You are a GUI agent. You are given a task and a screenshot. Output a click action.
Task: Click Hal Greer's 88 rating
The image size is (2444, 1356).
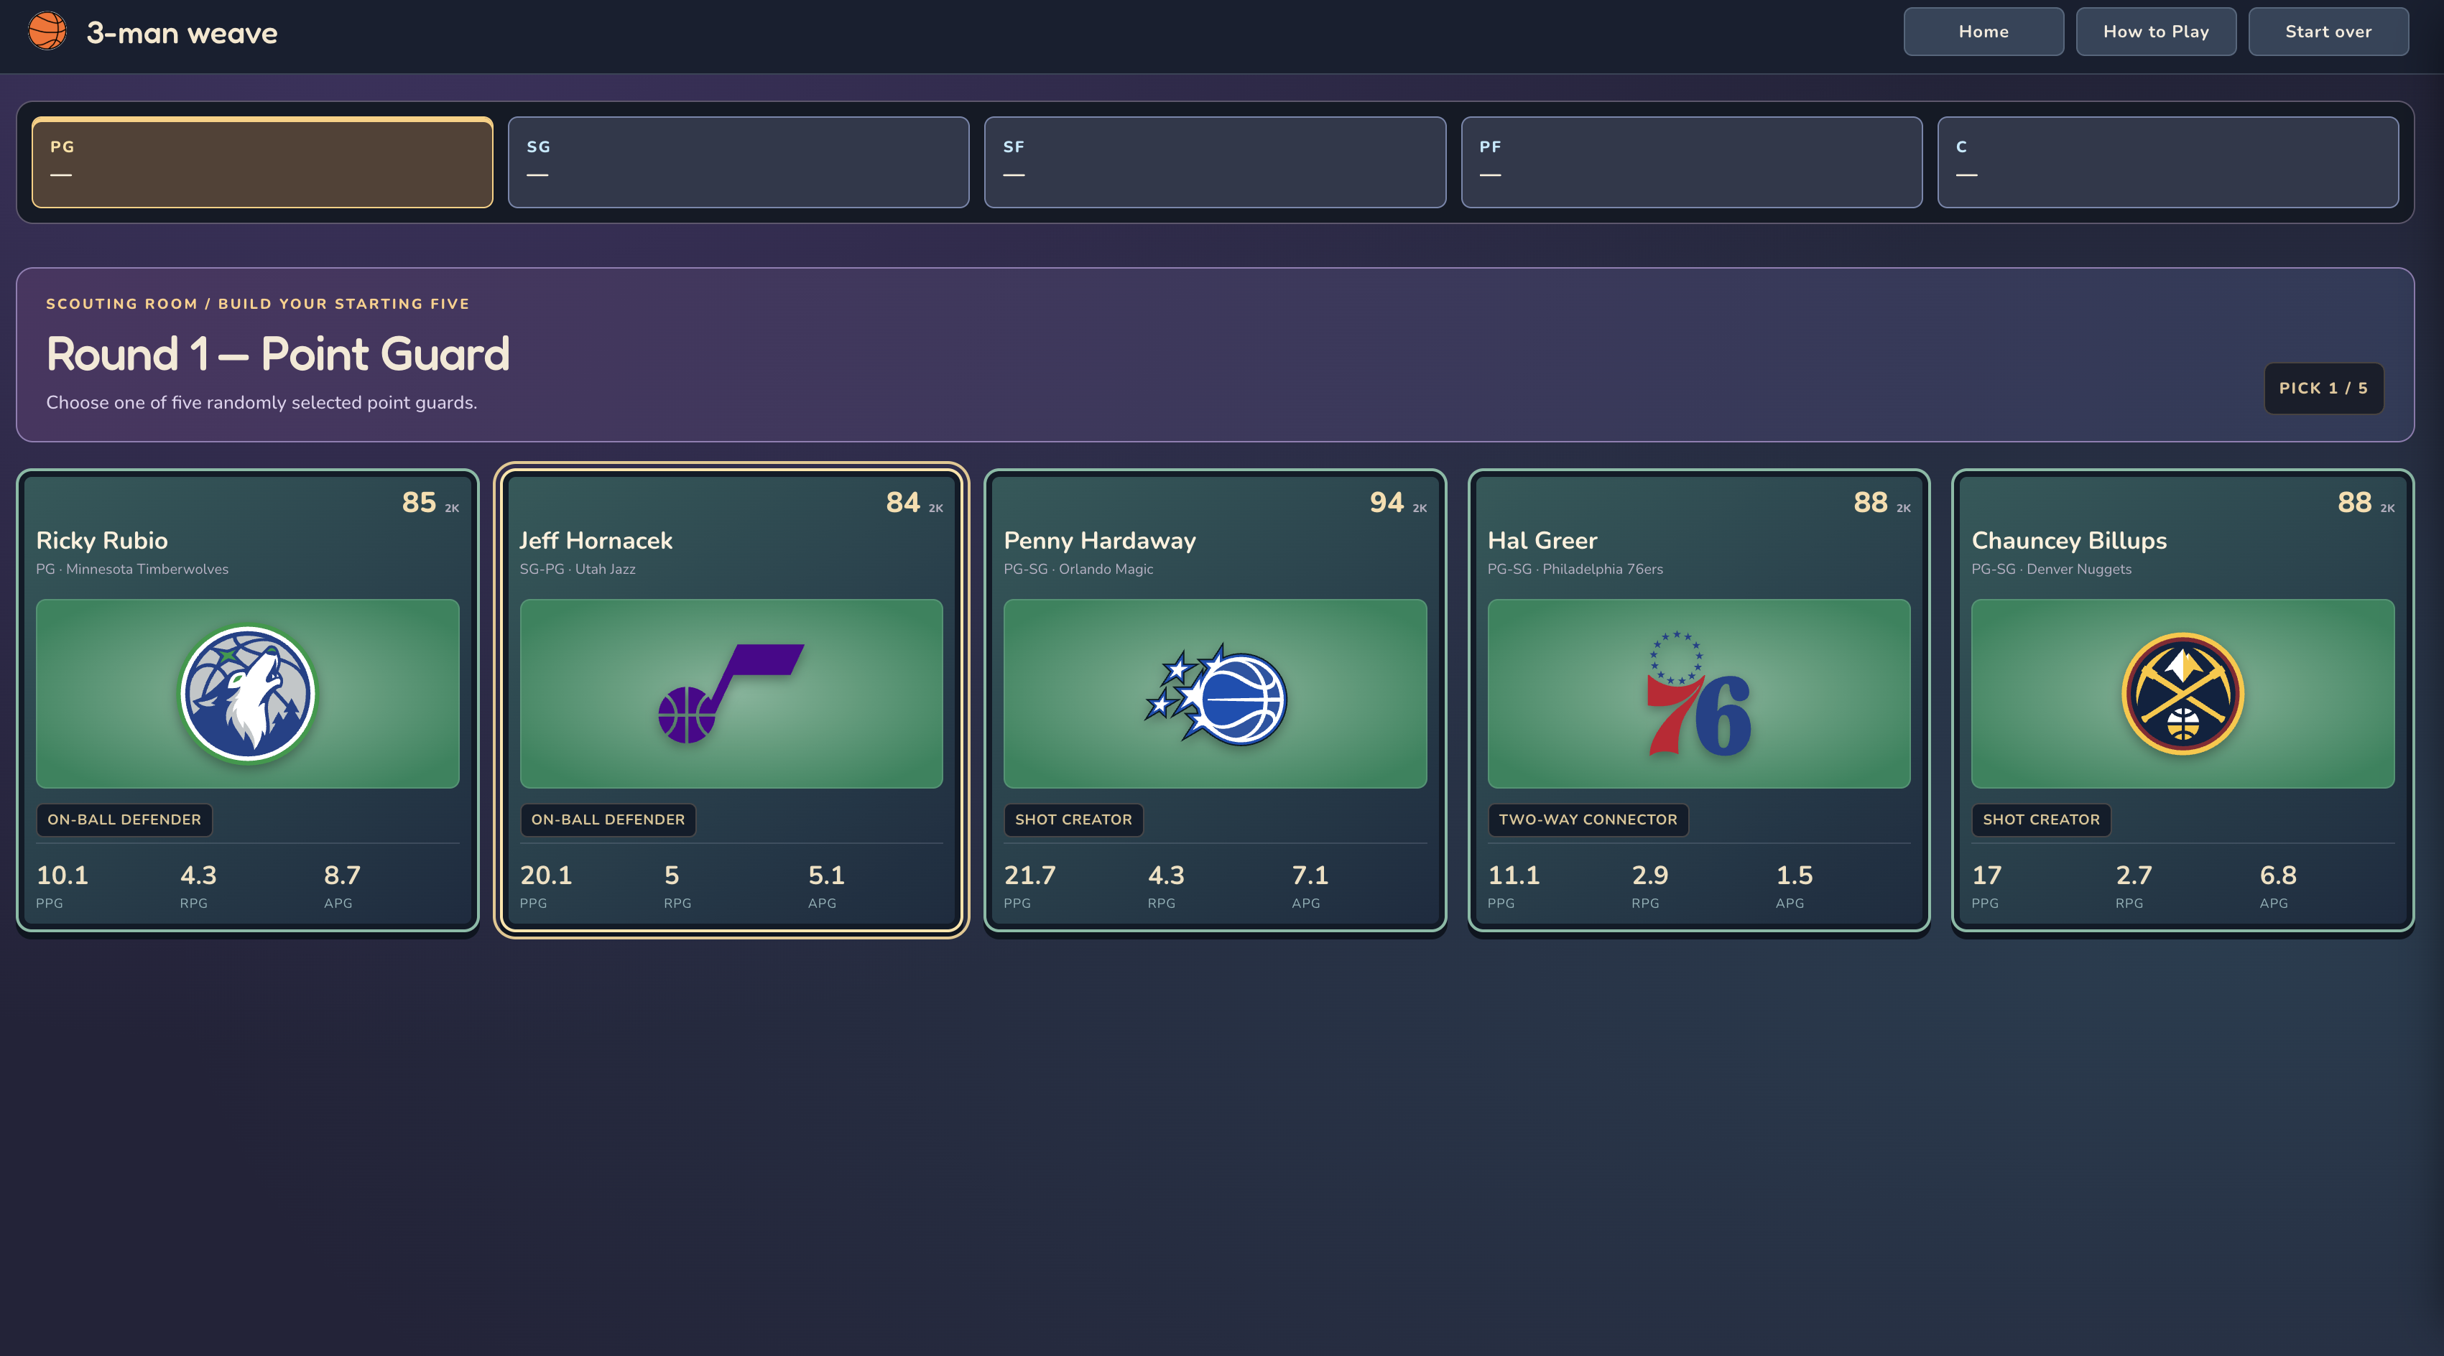1870,501
